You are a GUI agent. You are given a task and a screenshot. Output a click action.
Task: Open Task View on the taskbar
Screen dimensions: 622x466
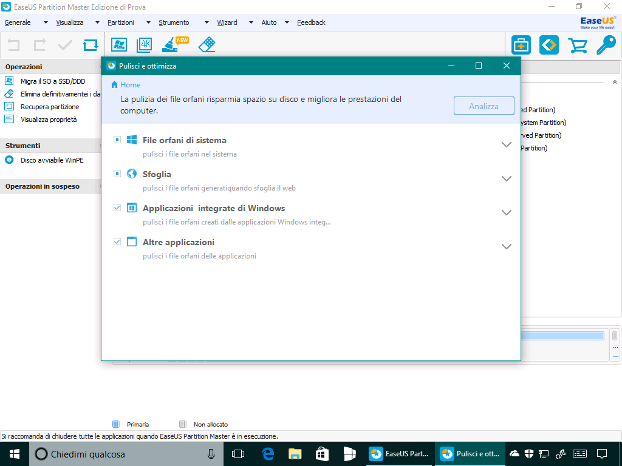(238, 454)
